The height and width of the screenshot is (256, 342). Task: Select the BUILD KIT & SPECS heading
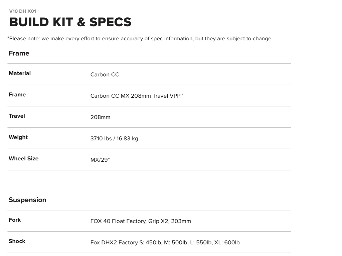pos(70,22)
